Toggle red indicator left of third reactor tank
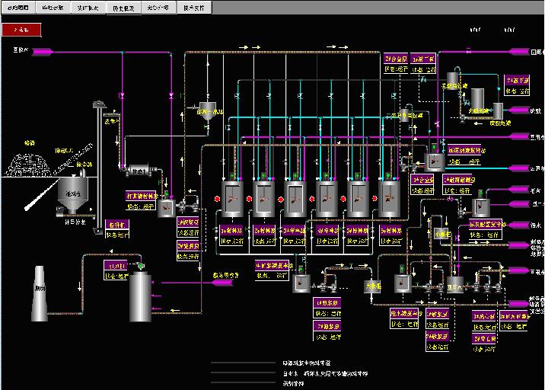Viewport: 545px width, 390px height. point(280,198)
